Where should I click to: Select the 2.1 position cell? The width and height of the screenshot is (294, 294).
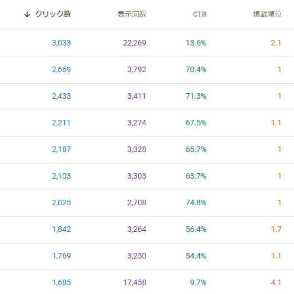click(276, 43)
